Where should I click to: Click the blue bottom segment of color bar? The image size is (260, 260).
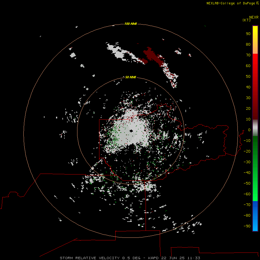coord(255,216)
